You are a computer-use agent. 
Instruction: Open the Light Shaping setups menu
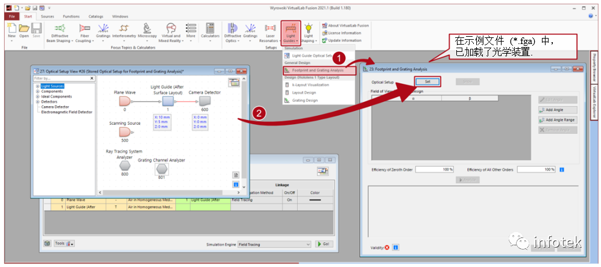tap(308, 33)
